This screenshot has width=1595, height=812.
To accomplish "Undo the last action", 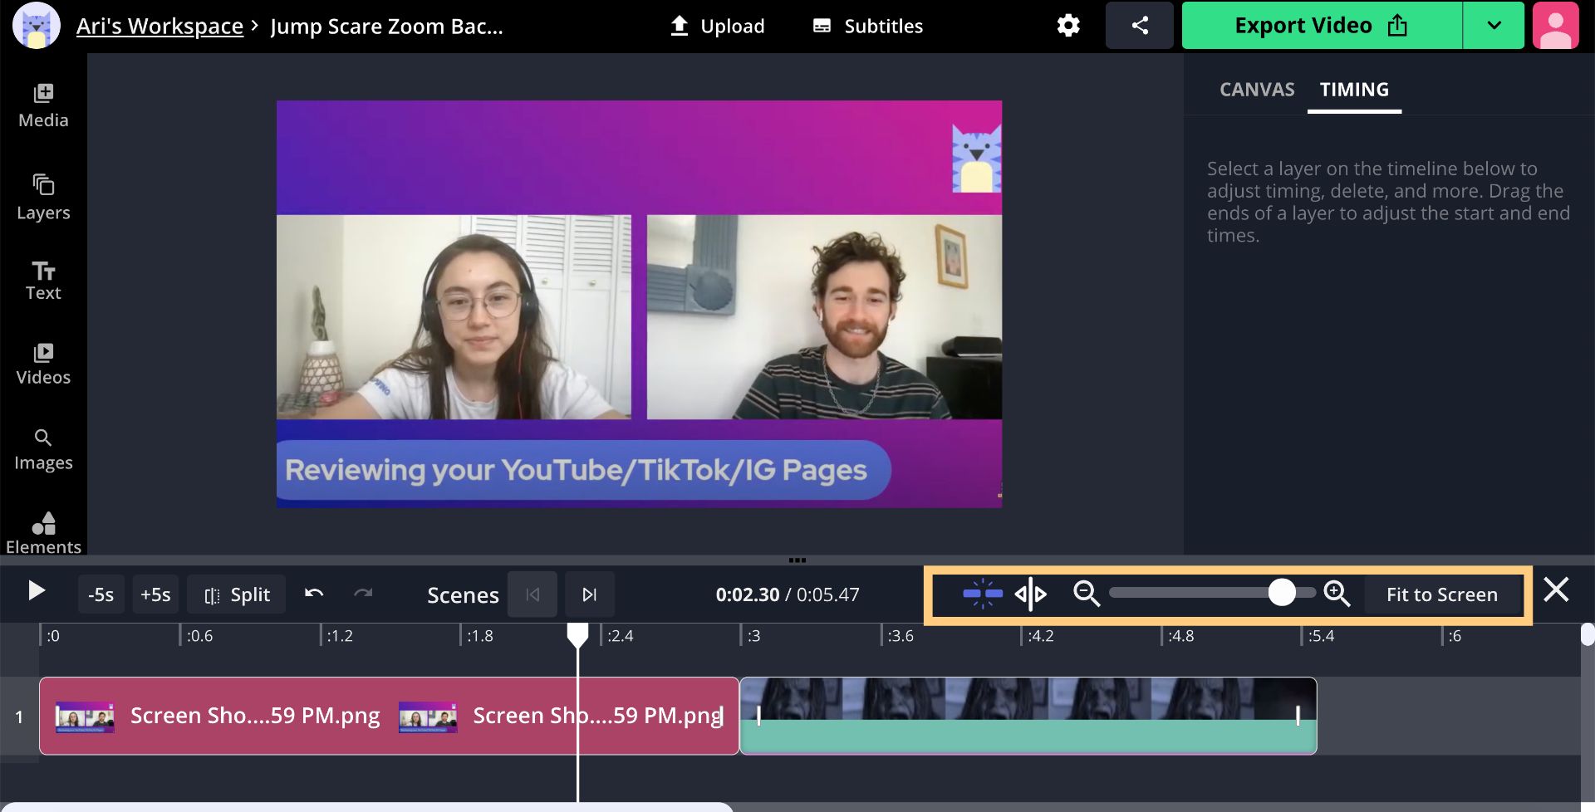I will (314, 594).
